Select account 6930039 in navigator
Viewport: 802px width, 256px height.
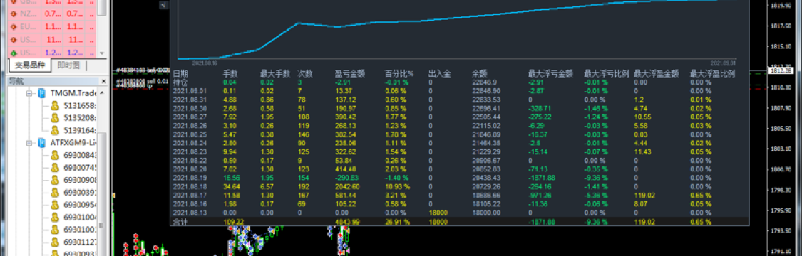(x=81, y=192)
